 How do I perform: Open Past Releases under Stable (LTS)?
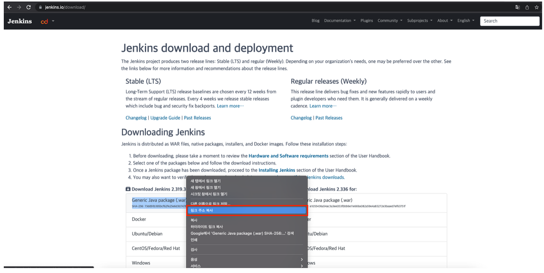point(197,118)
